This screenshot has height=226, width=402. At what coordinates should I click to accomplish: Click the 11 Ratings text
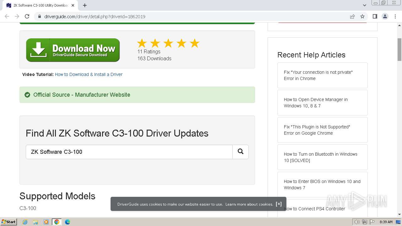click(x=149, y=51)
